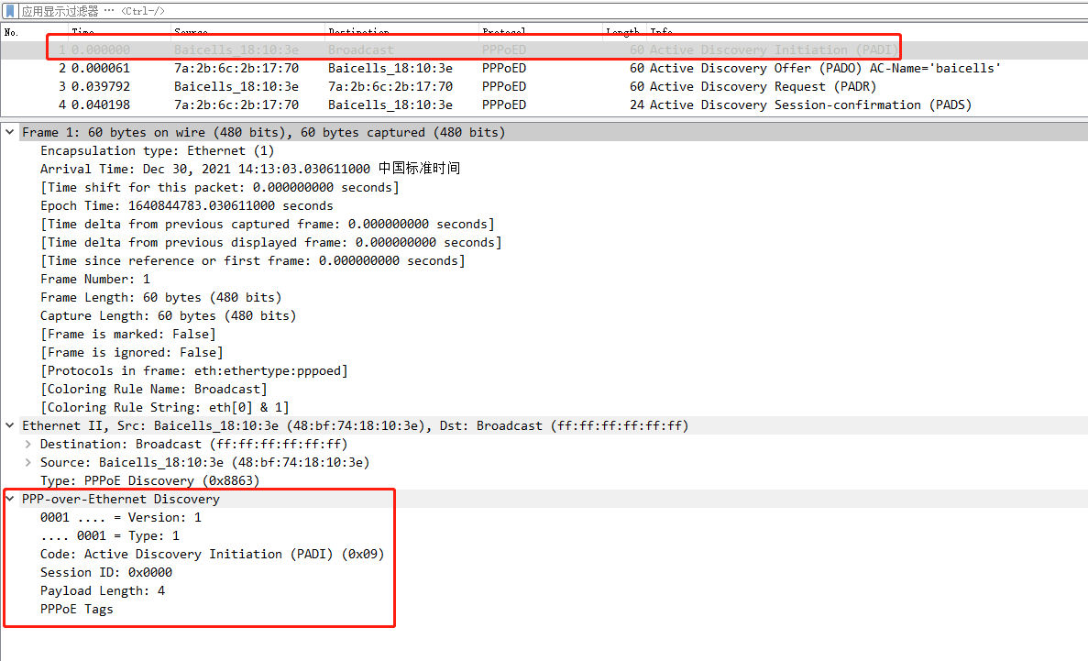Select the Epoch Time line
1088x661 pixels.
pyautogui.click(x=187, y=205)
